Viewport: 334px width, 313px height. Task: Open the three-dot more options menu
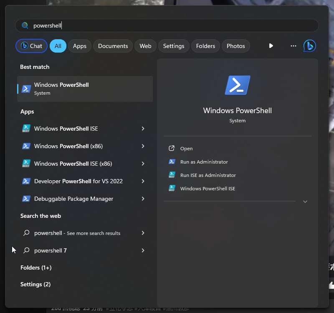pos(294,46)
